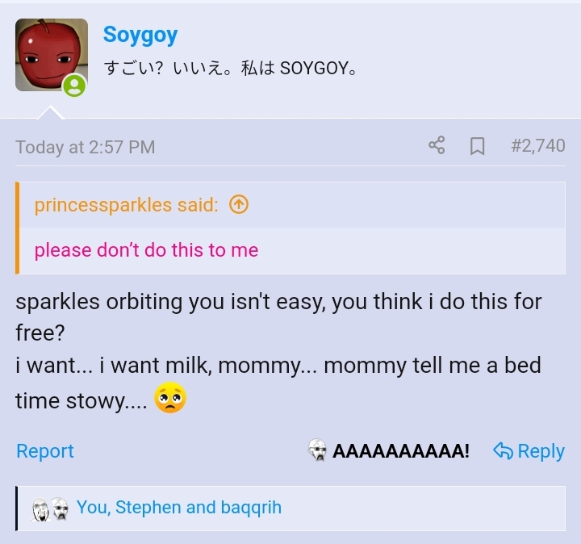The height and width of the screenshot is (544, 581).
Task: Jump to the quoted post via up-arrow icon
Action: click(x=238, y=205)
